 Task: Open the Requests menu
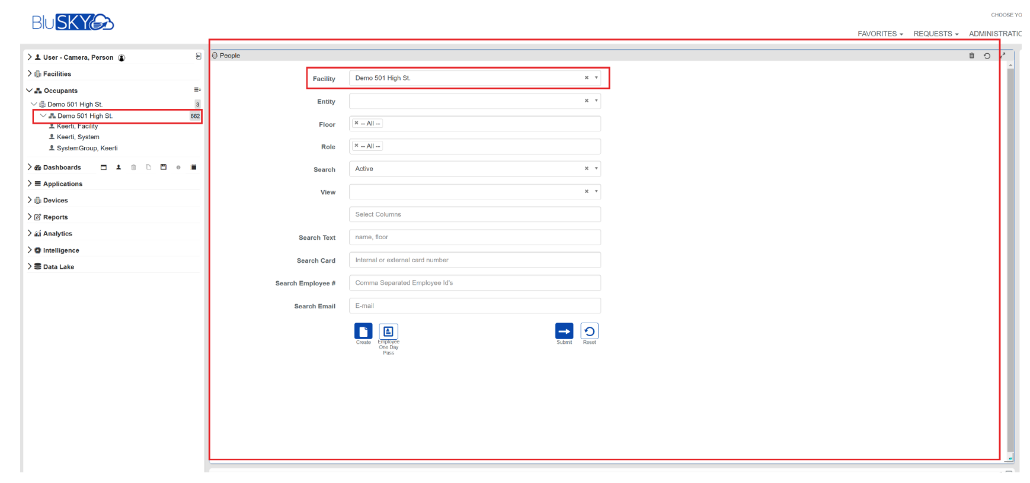point(935,34)
